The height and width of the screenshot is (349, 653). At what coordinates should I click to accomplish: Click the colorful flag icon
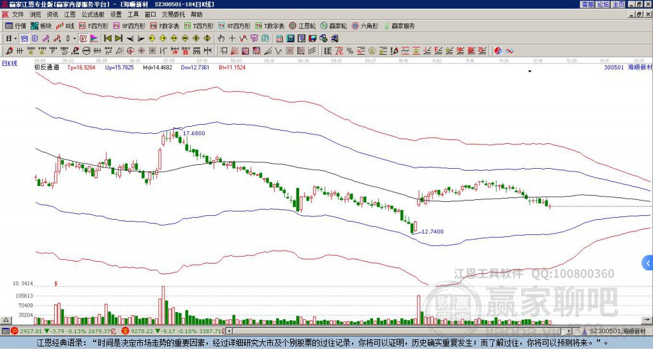94,38
